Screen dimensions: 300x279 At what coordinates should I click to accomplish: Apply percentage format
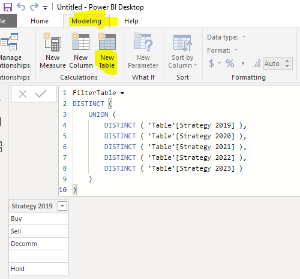pyautogui.click(x=230, y=63)
